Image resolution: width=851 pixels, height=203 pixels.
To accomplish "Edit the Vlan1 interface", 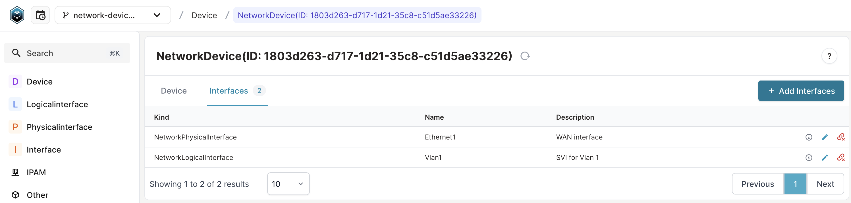I will [x=825, y=158].
